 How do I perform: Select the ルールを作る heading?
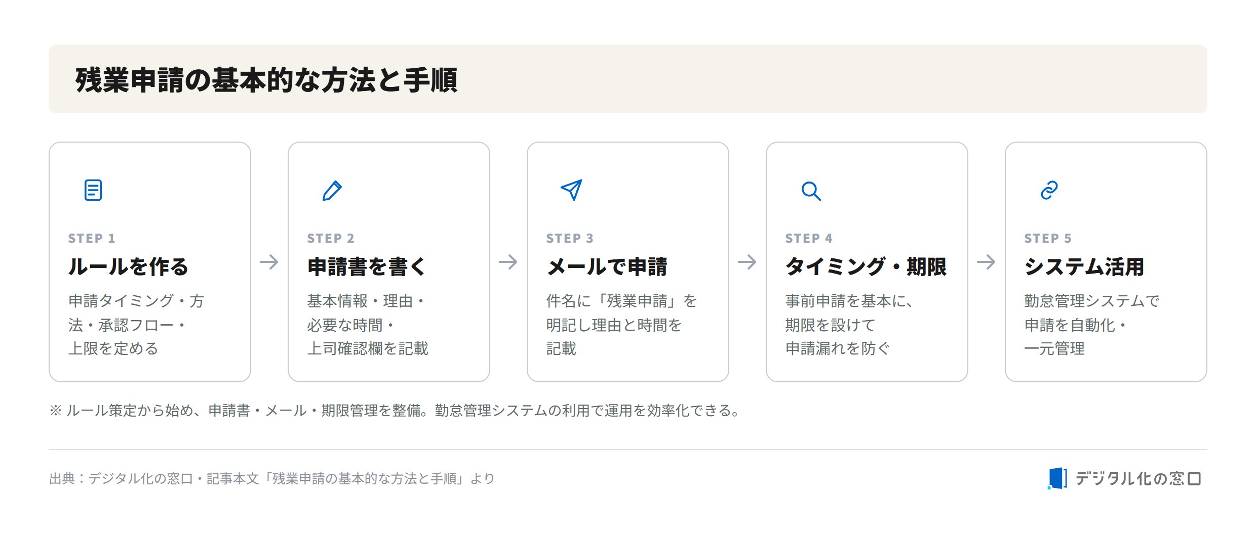(x=128, y=266)
